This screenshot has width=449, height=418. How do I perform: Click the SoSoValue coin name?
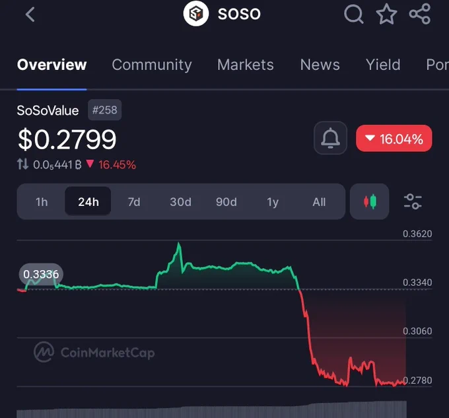pos(48,110)
